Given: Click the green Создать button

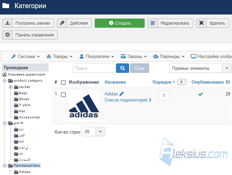Looking at the screenshot, I should tap(120, 23).
